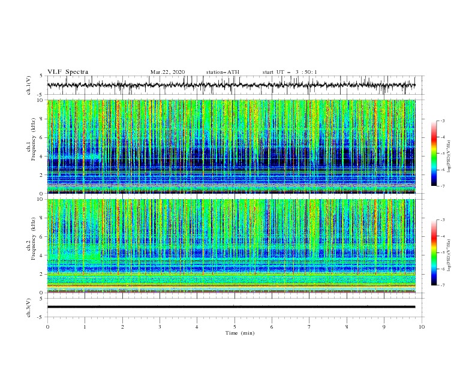
Task: Click the time axis tick label '5'
Action: click(235, 327)
